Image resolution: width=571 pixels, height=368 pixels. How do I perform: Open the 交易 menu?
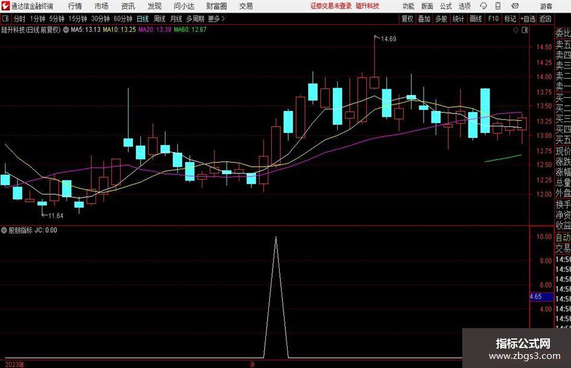(246, 6)
